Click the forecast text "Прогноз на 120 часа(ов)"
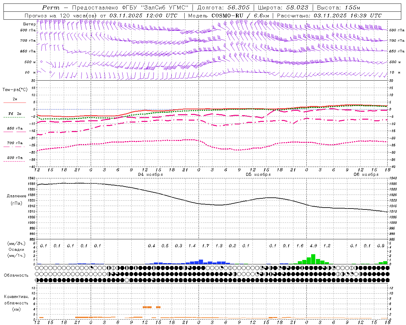The height and width of the screenshot is (325, 406). pyautogui.click(x=61, y=16)
